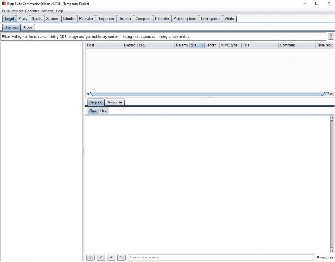This screenshot has height=262, width=335.
Task: Select the Scope sub-tab
Action: (27, 27)
